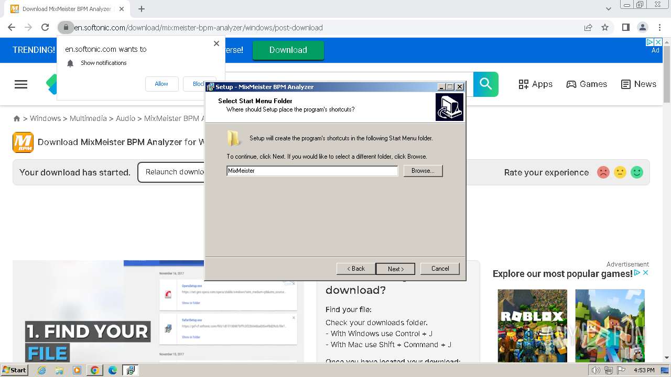Click the MixMeister BPM logo icon
Viewport: 671px width, 377px height.
click(23, 142)
